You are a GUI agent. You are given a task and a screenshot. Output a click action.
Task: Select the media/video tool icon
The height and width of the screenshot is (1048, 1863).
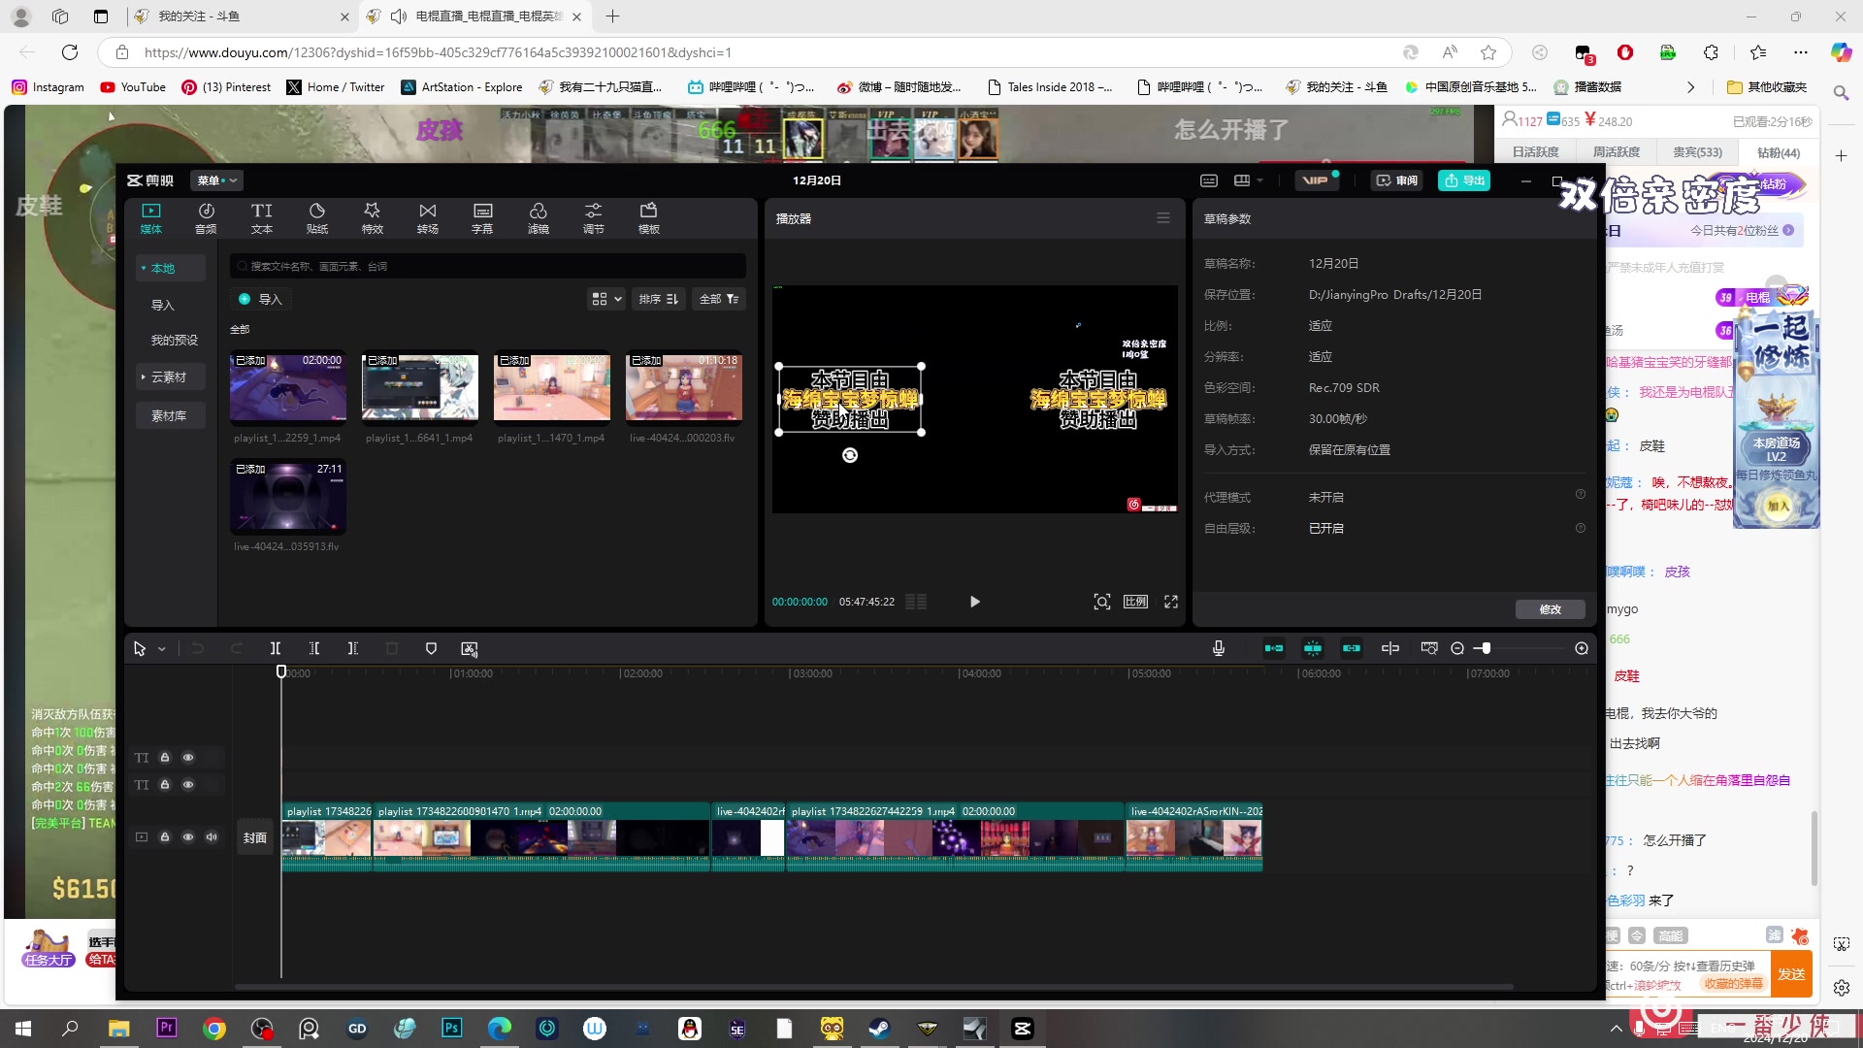(x=151, y=216)
